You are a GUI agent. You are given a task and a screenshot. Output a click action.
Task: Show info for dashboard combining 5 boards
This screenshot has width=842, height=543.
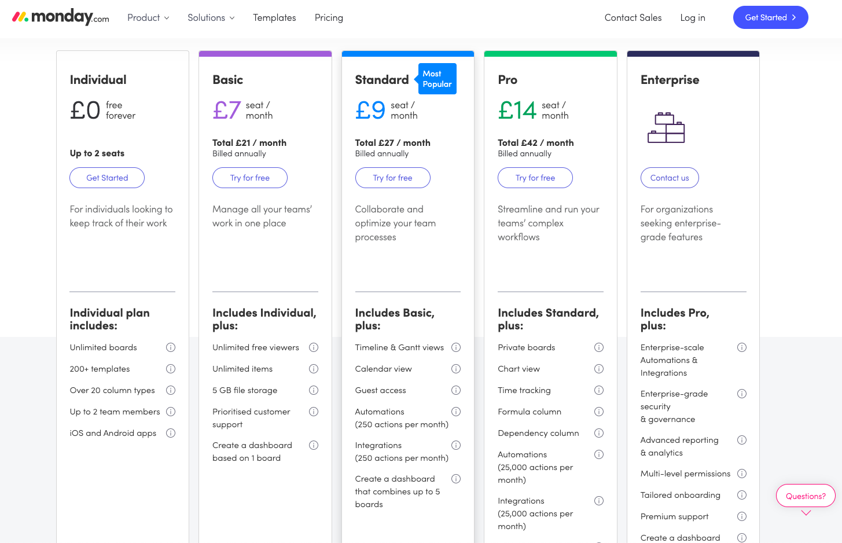click(456, 479)
